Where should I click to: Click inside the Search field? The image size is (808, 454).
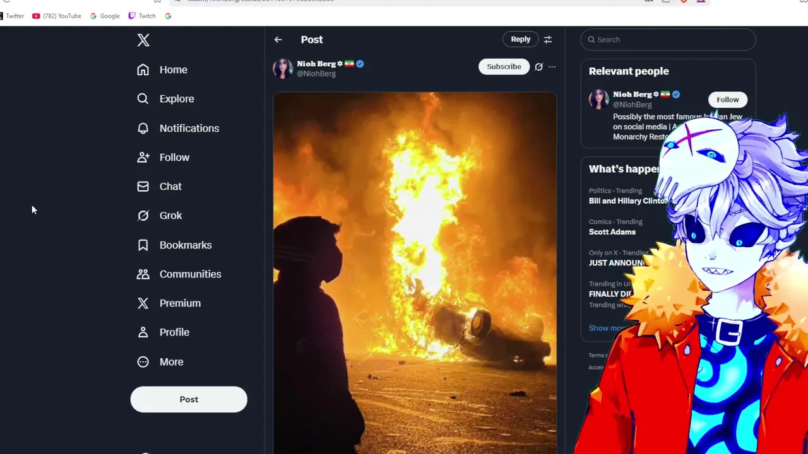[668, 39]
